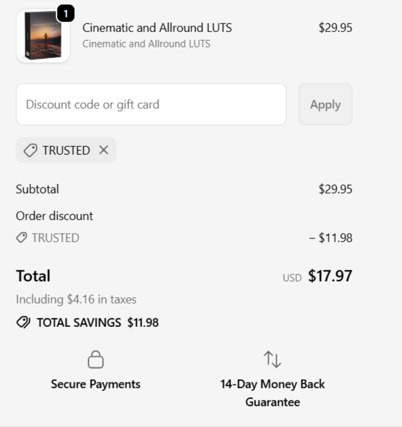Click the money back guarantee arrows icon
The width and height of the screenshot is (402, 427).
(x=272, y=359)
